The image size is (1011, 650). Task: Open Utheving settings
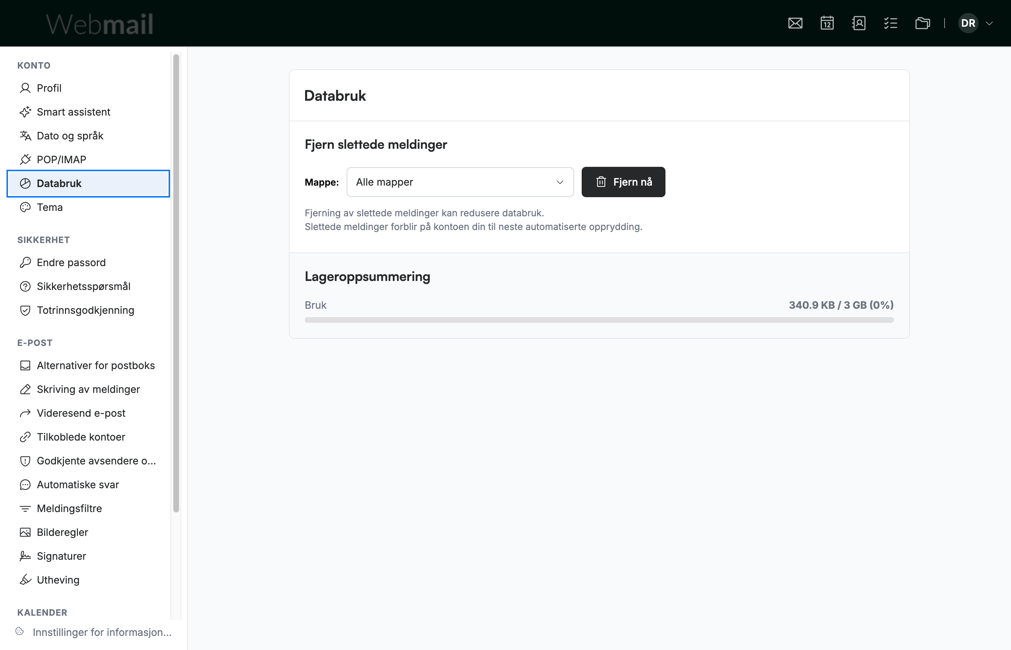tap(88, 580)
